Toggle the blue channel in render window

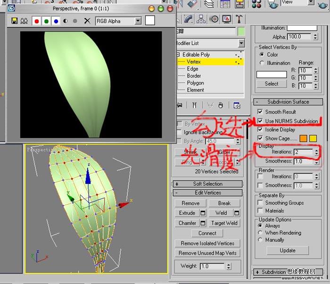tap(56, 21)
